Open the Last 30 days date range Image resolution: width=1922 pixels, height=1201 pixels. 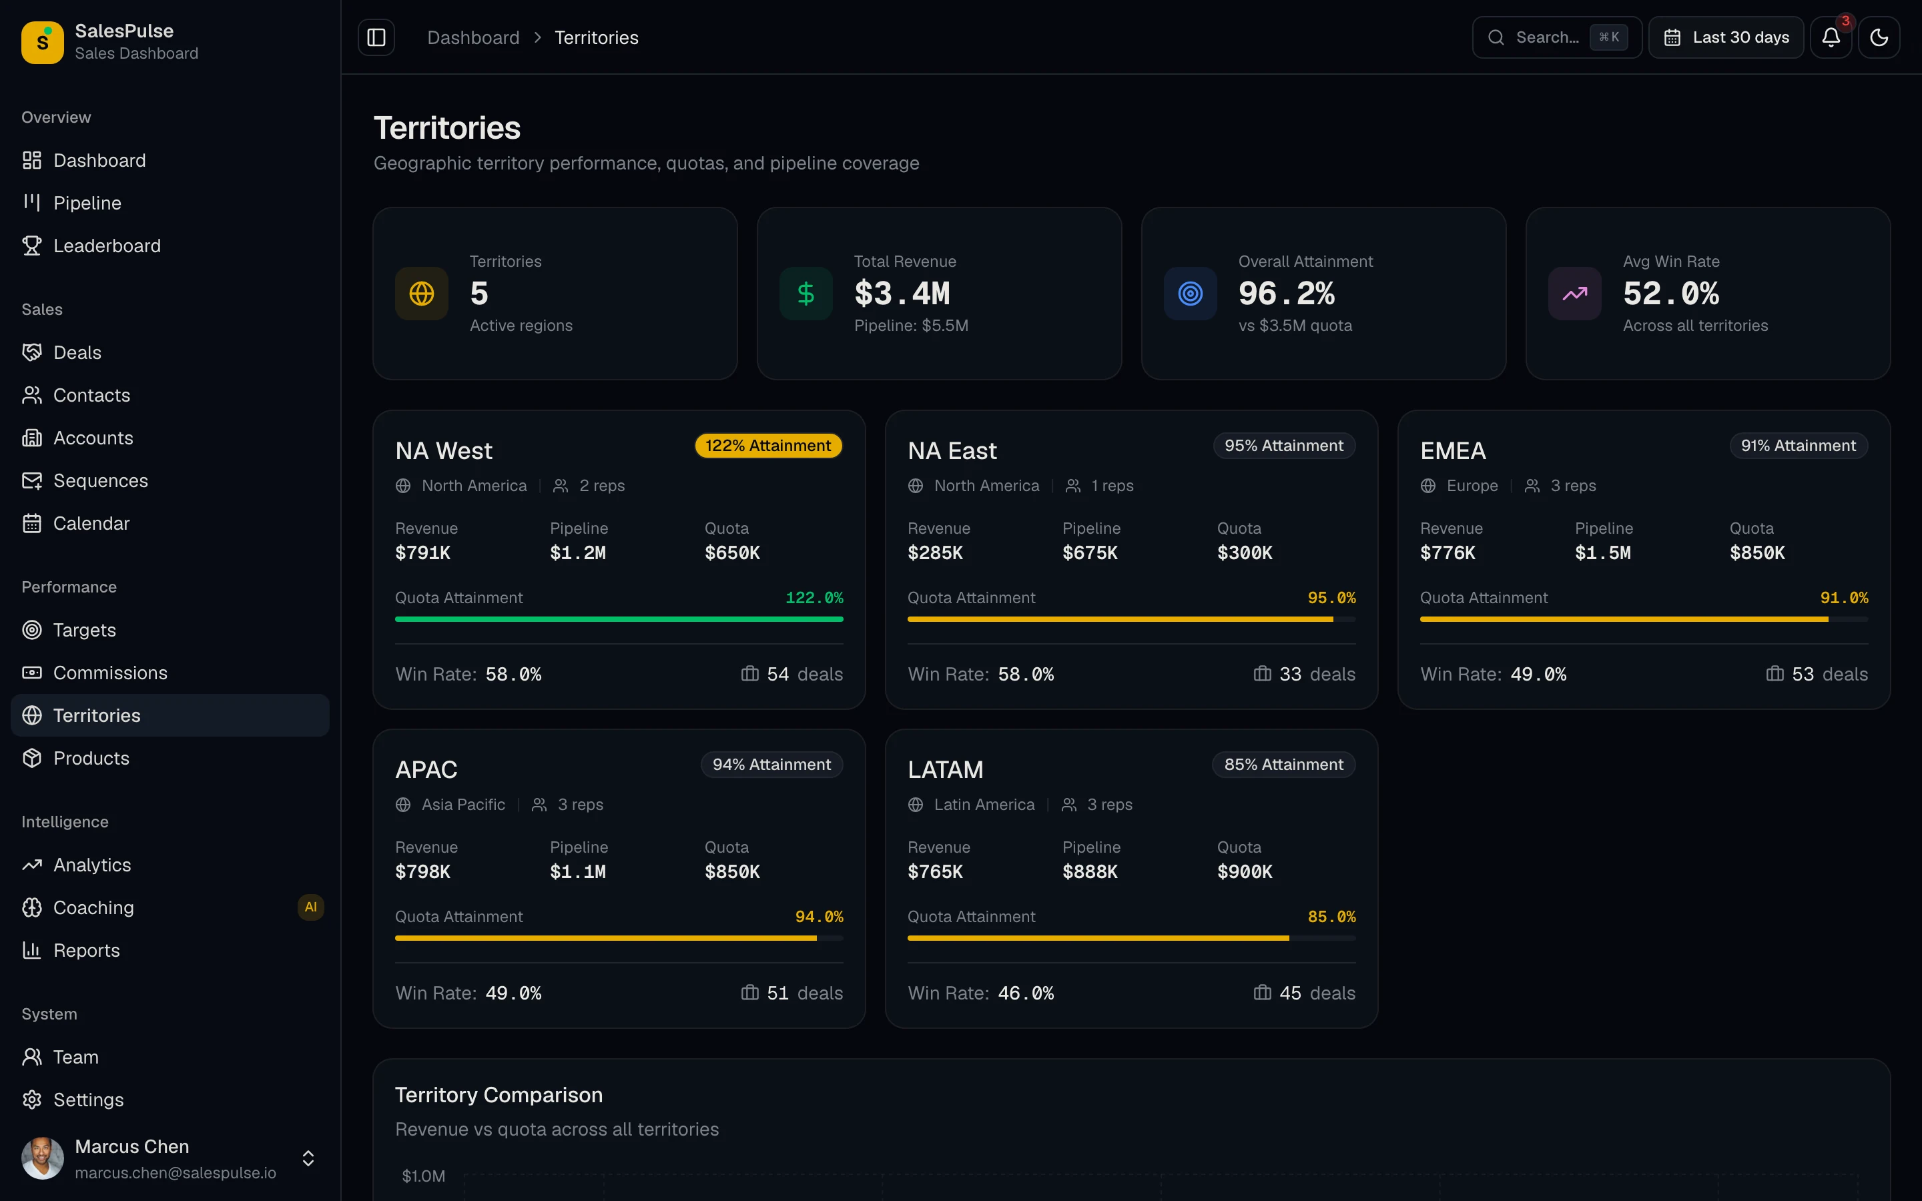[1726, 37]
